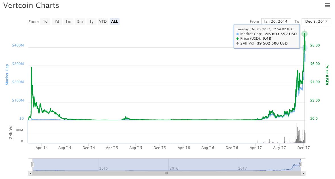This screenshot has height=179, width=335.
Task: Choose the 1y zoom option
Action: tap(91, 21)
